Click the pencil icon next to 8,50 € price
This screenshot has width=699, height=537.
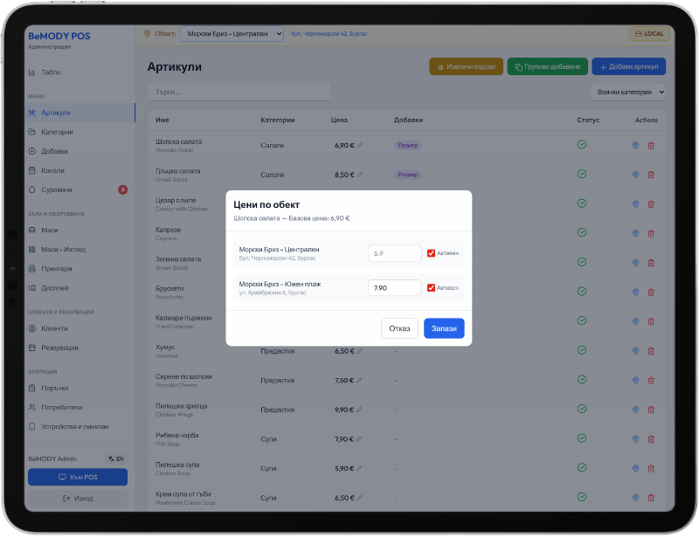coord(360,175)
